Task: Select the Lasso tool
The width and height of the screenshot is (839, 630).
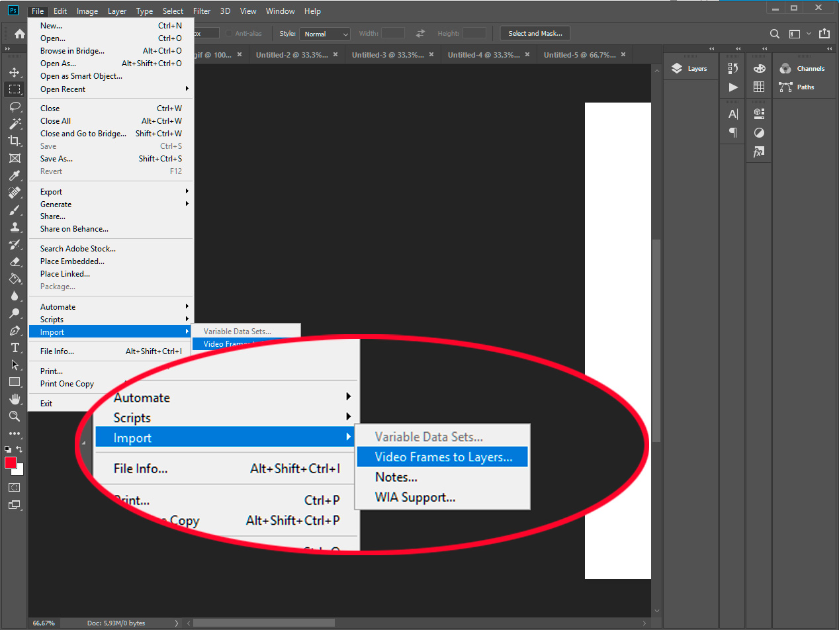Action: [x=15, y=107]
